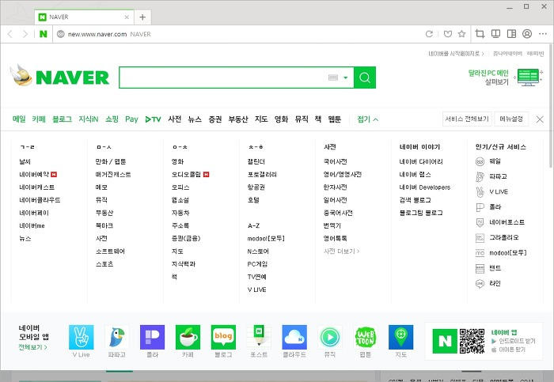Open 쇼핑 in the top menu
Viewport: 554px width, 382px height.
click(x=112, y=119)
